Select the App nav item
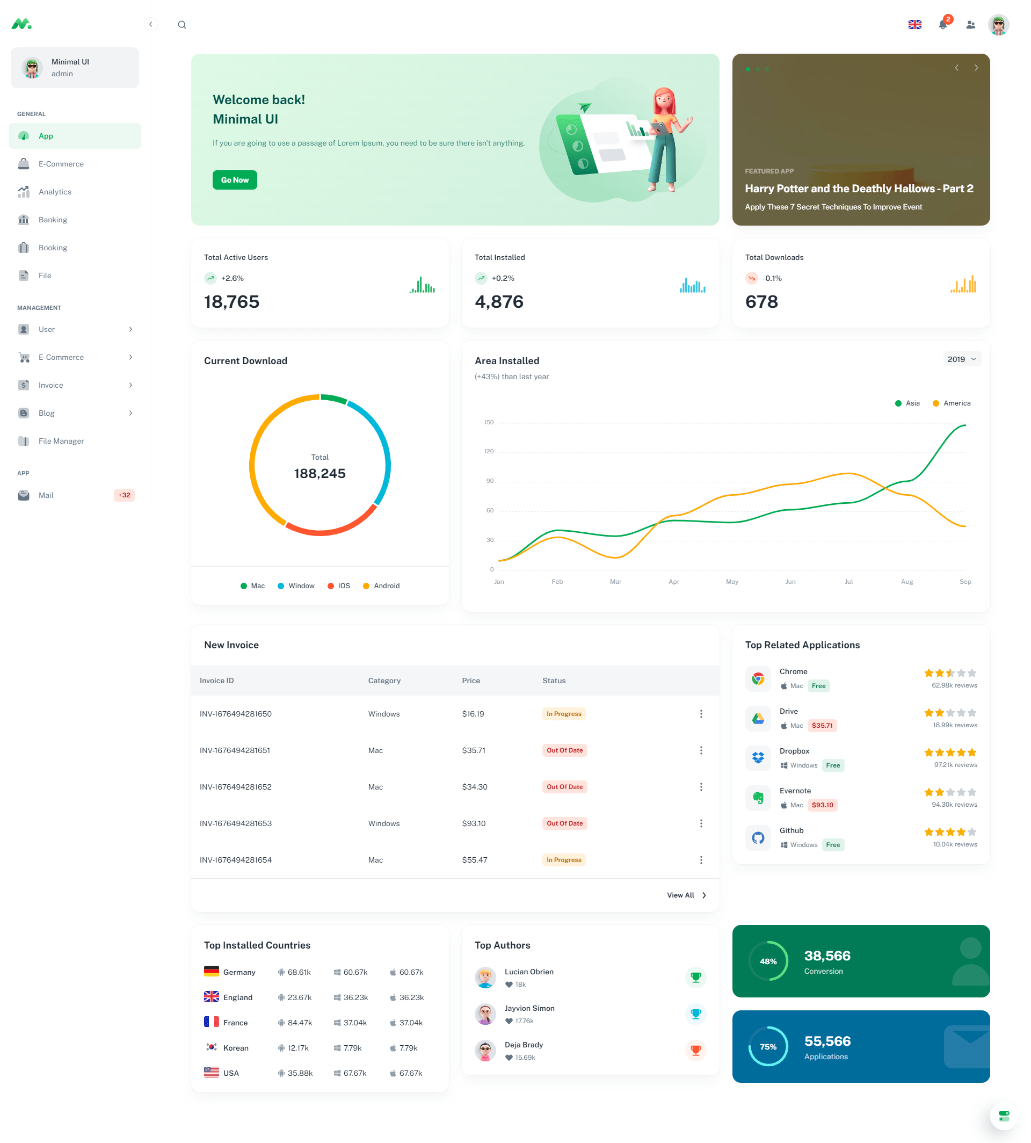1031x1143 pixels. click(x=75, y=136)
